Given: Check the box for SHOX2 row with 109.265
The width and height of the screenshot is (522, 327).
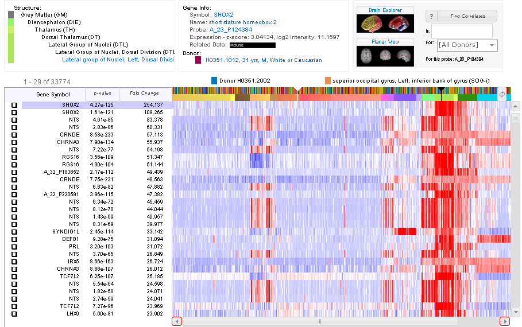Looking at the screenshot, I should point(14,112).
